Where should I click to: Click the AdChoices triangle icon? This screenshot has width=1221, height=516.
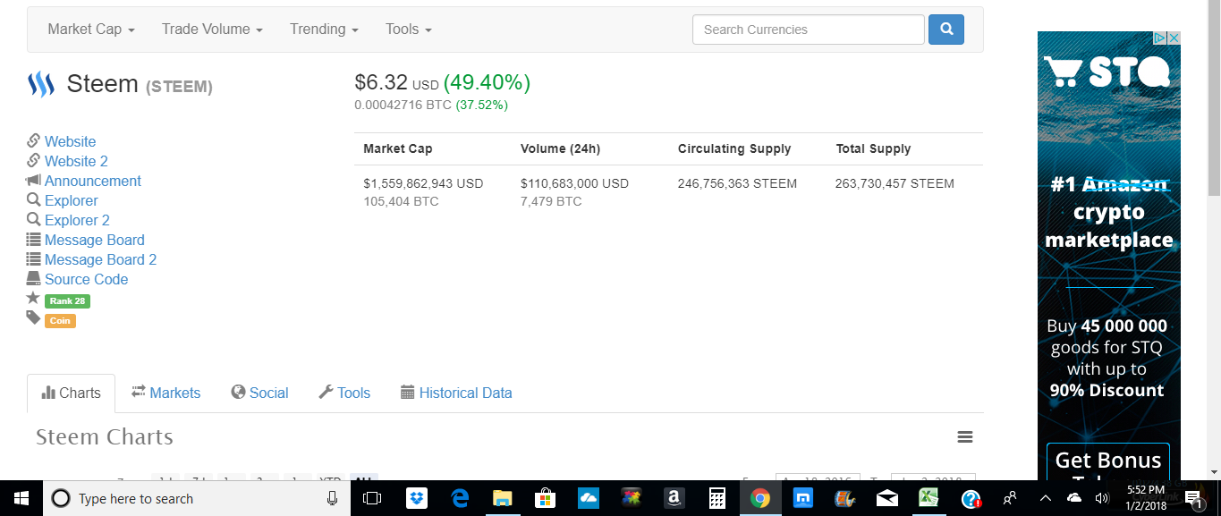1160,38
